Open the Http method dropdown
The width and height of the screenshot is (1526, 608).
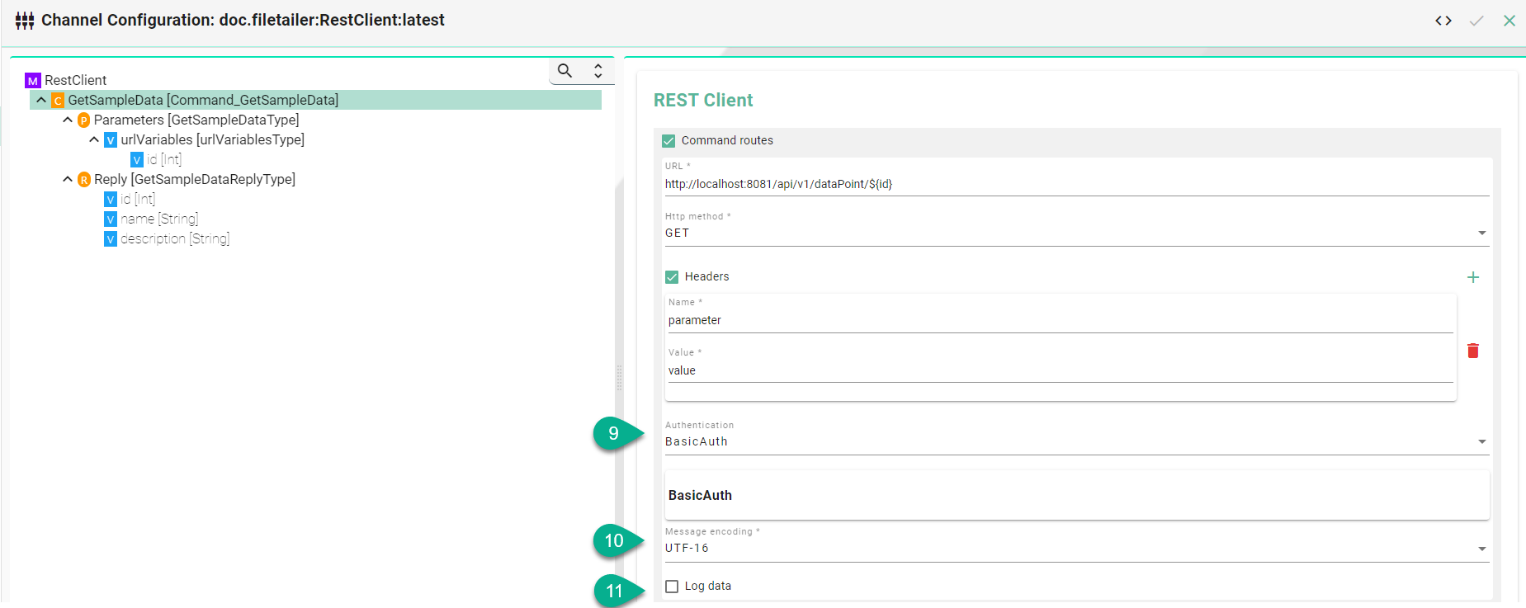[x=1073, y=233]
